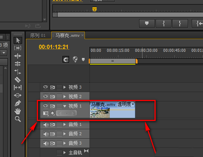Screen dimensions: 203x157
Task: Add keyframe diamond on 视频 1
Action: (x=67, y=113)
